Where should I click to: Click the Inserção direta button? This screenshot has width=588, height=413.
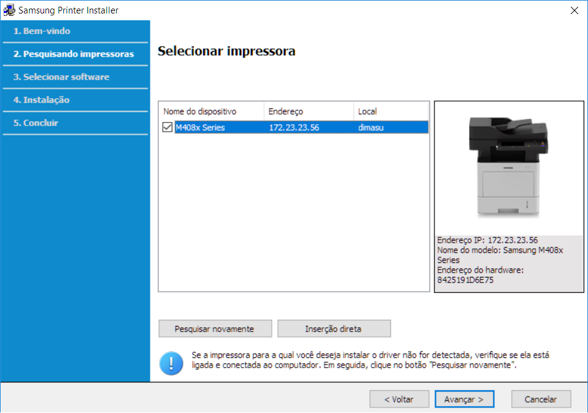click(333, 328)
